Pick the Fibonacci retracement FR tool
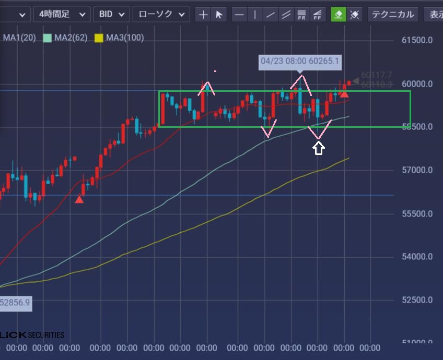Viewport: 443px width, 360px height. (301, 15)
